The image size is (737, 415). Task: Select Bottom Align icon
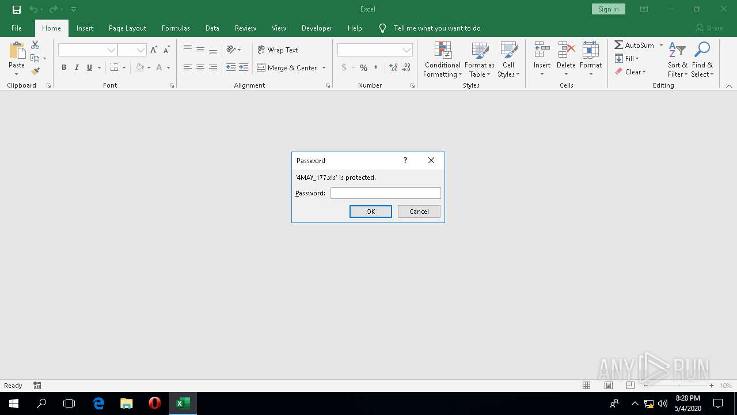click(213, 50)
